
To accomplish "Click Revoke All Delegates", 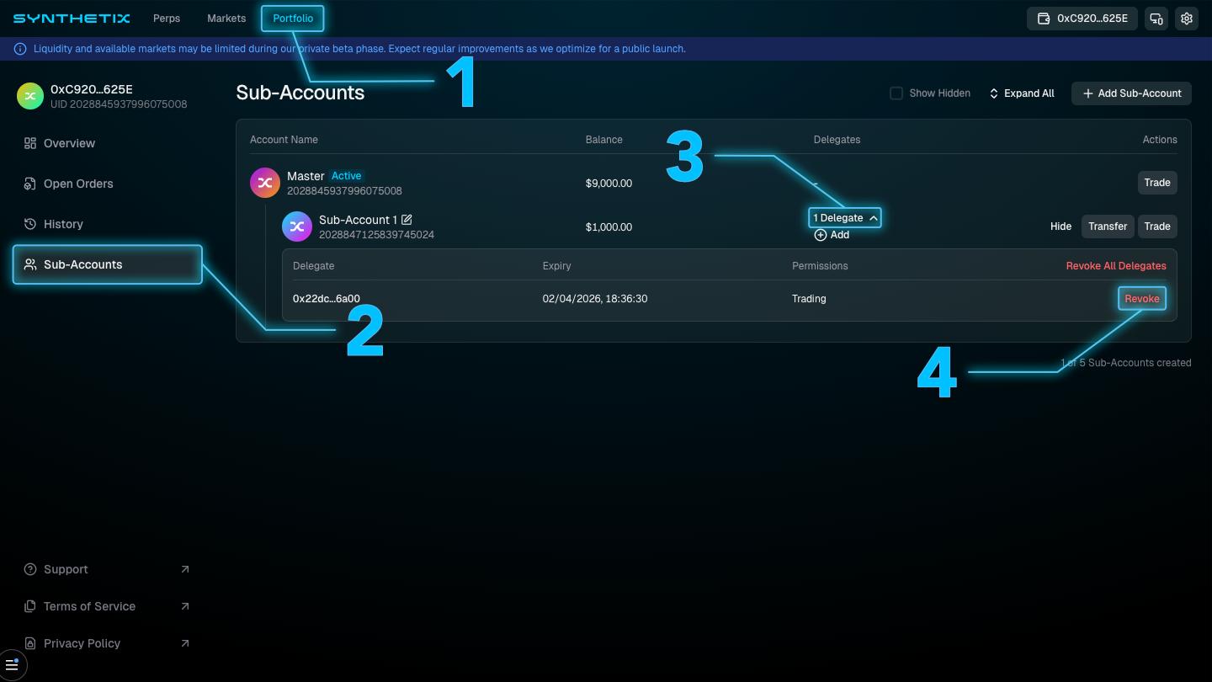I will tap(1116, 265).
